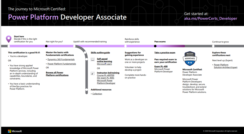Image resolution: width=244 pixels, height=134 pixels.
Task: Click the white Continue to grow timeline marker
Action: [x=213, y=46]
